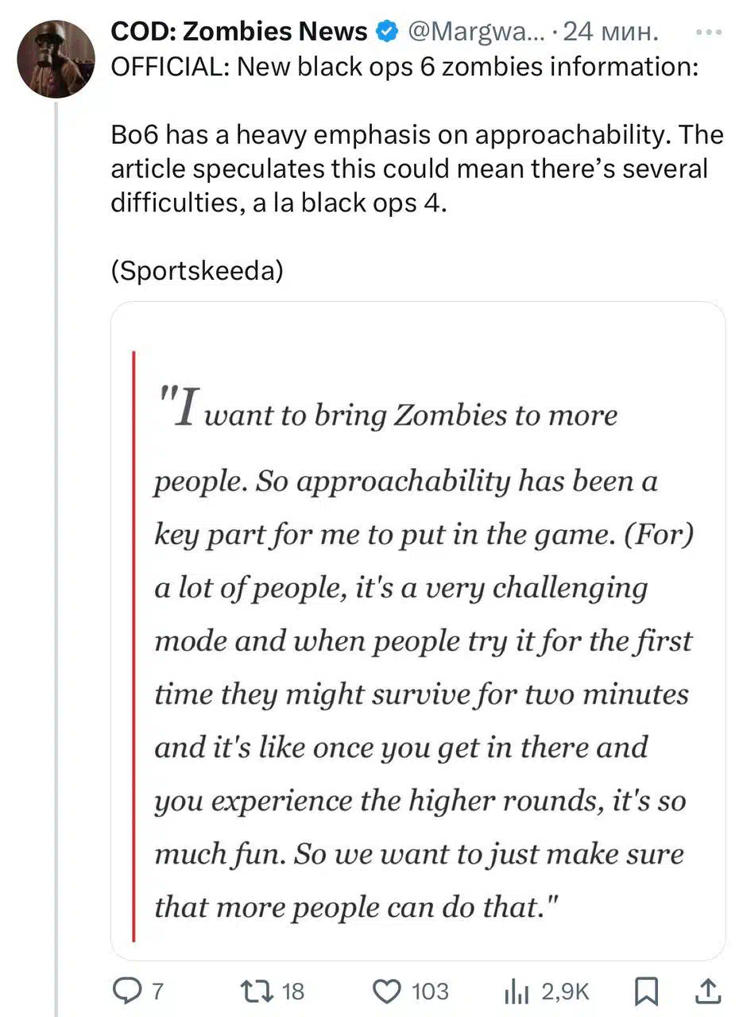Tap the (Sportskeeda) source text
This screenshot has height=1017, width=743.
click(x=197, y=271)
